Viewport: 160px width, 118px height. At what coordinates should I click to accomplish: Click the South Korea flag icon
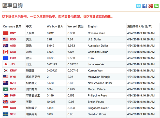point(6,70)
